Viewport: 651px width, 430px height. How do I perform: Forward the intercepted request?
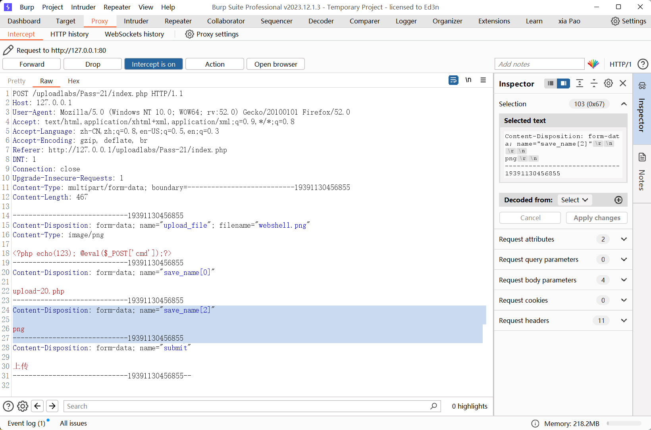pyautogui.click(x=32, y=64)
